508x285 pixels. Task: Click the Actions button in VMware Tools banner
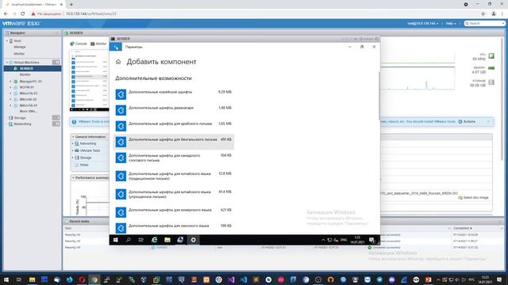pos(467,122)
